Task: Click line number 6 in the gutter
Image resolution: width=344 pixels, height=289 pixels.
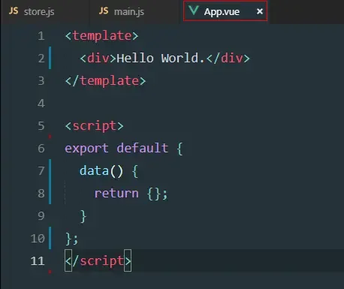Action: click(41, 149)
